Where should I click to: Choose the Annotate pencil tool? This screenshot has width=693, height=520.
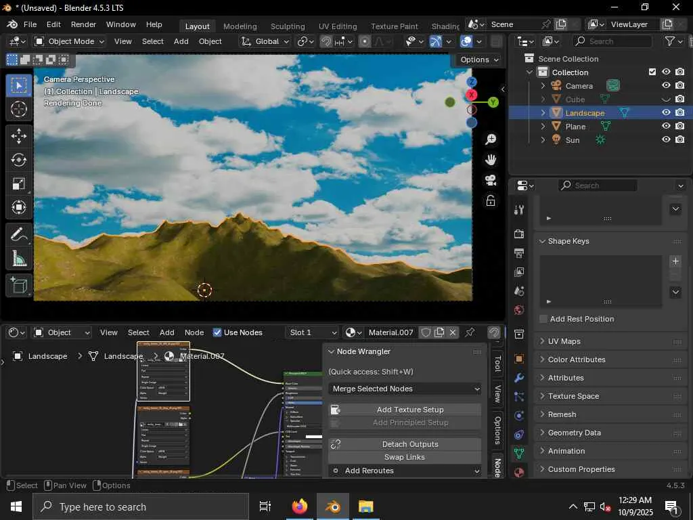click(19, 234)
